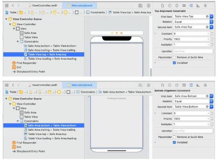Show Connections inspector in Bottom Alignment Constraint window
This screenshot has width=218, height=161.
pos(205,85)
